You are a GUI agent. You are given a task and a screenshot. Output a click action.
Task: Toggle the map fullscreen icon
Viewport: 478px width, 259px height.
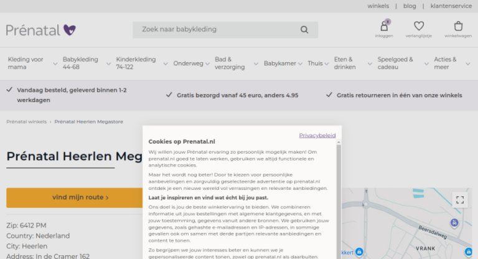point(460,200)
